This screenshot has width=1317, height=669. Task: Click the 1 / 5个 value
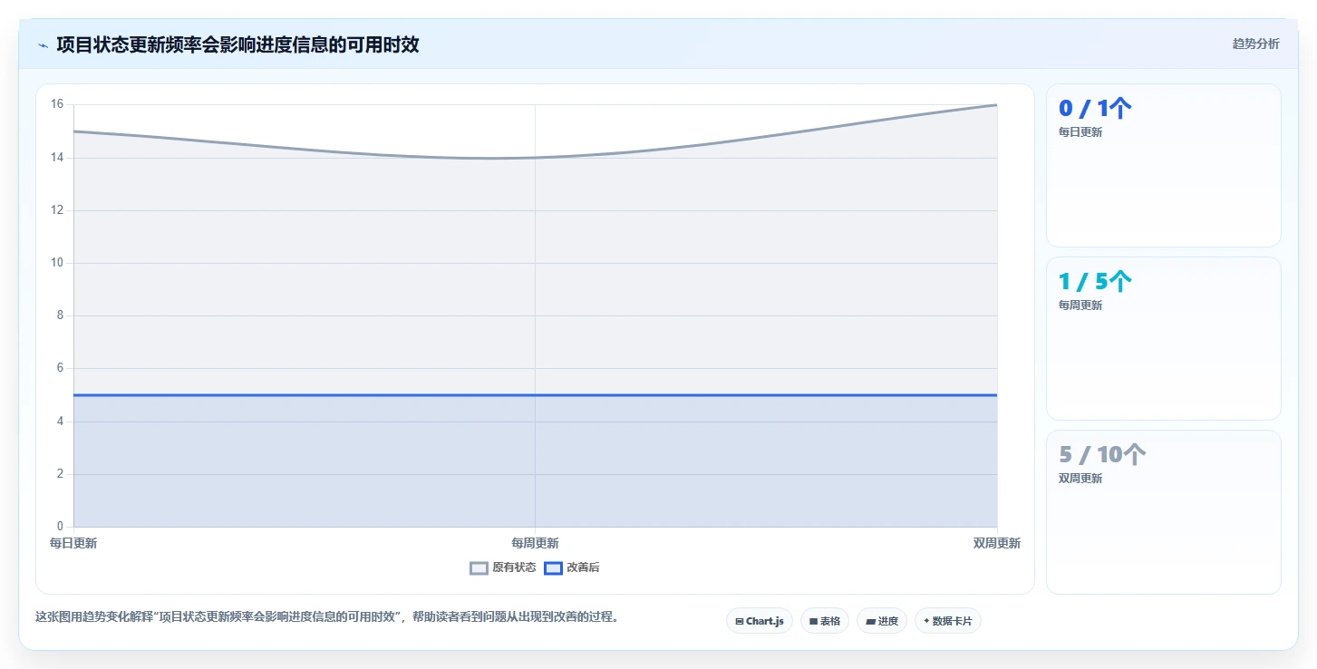(1095, 282)
